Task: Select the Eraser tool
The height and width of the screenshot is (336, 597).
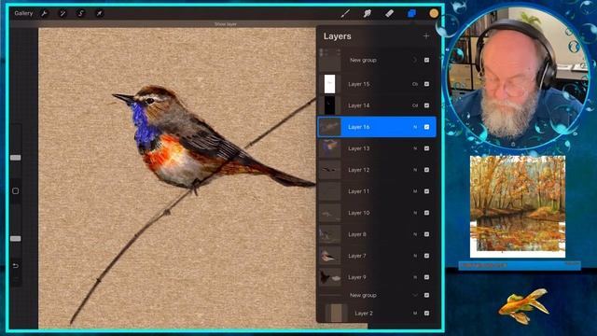Action: [x=389, y=14]
